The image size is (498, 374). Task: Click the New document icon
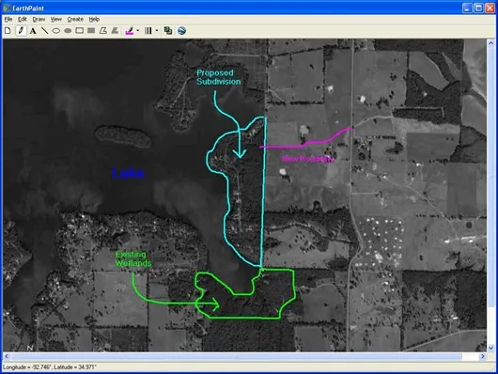(8, 31)
